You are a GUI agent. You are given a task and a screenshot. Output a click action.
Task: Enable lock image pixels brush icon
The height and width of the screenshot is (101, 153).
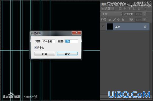(x=114, y=20)
